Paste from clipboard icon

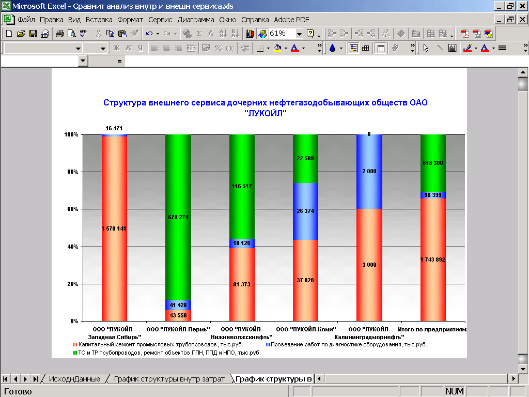(122, 34)
